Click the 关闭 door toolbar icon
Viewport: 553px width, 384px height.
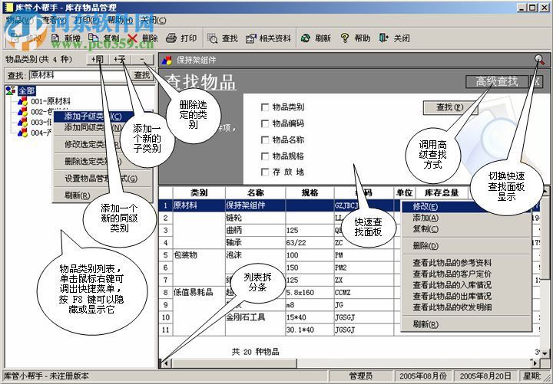[383, 38]
